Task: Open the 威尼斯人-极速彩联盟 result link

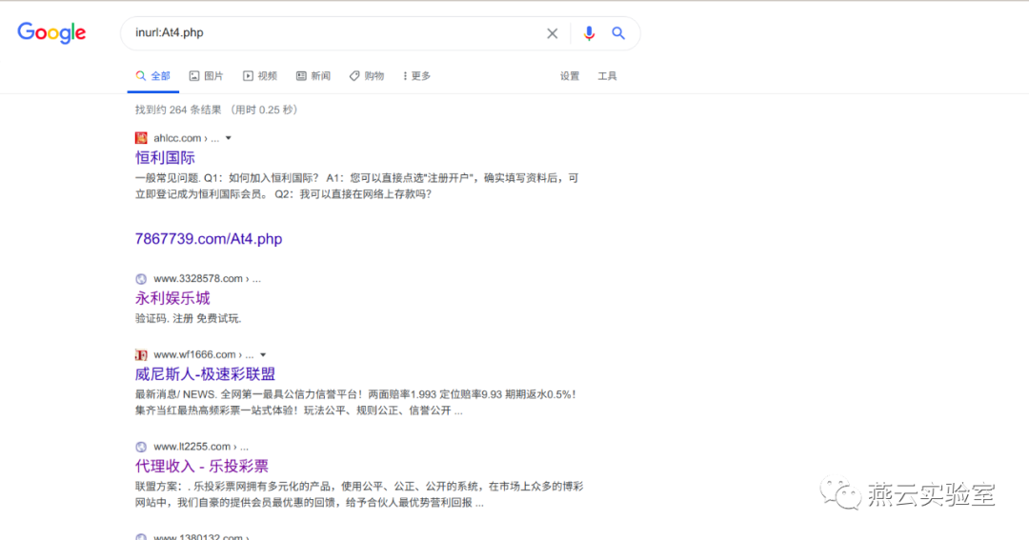Action: (206, 374)
